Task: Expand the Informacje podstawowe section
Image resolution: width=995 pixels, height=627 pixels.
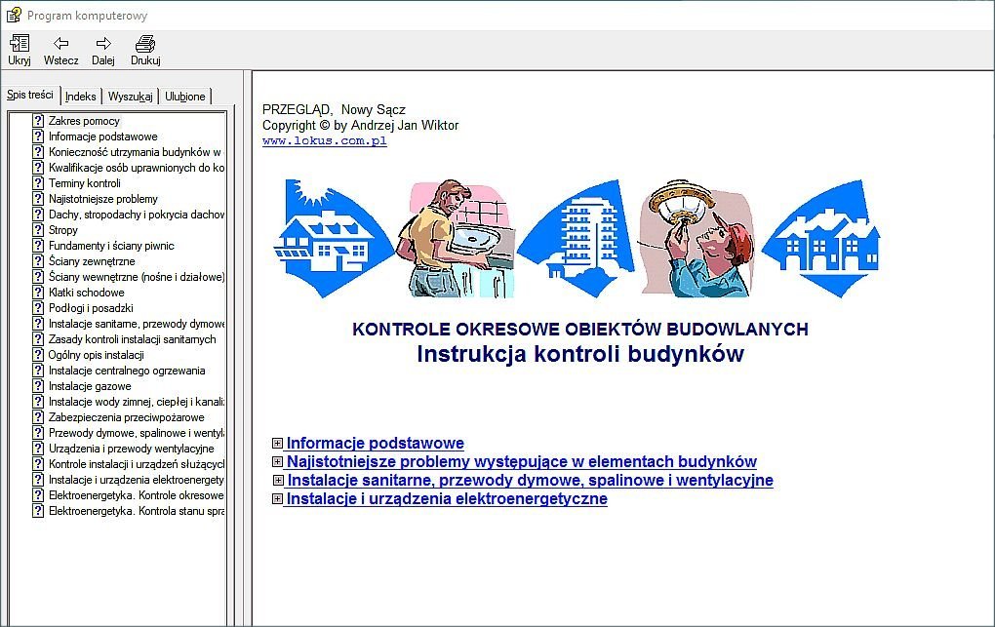Action: click(x=277, y=444)
